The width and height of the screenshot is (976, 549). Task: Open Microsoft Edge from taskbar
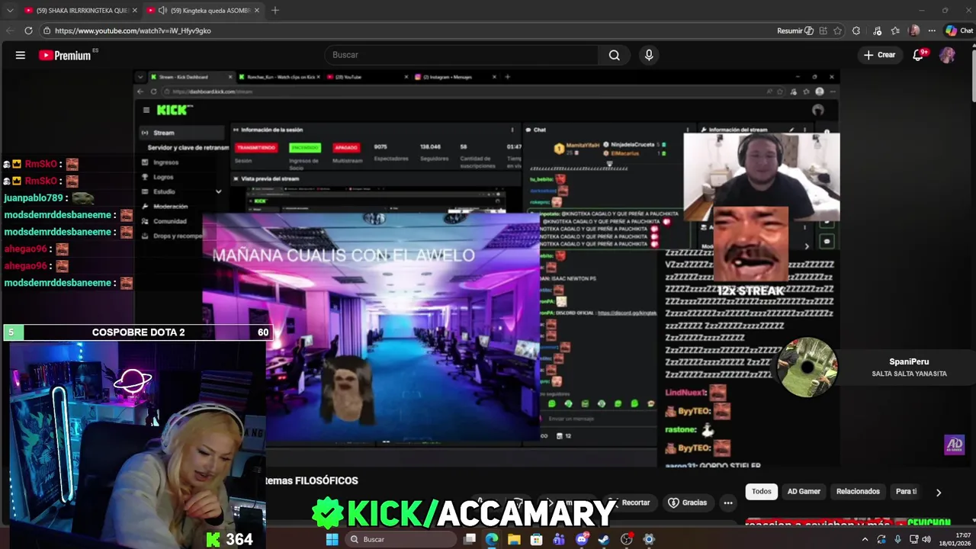point(492,539)
